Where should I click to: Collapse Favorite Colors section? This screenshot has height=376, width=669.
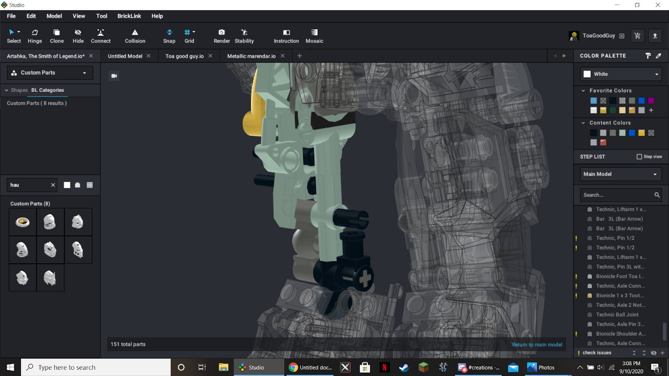coord(583,91)
